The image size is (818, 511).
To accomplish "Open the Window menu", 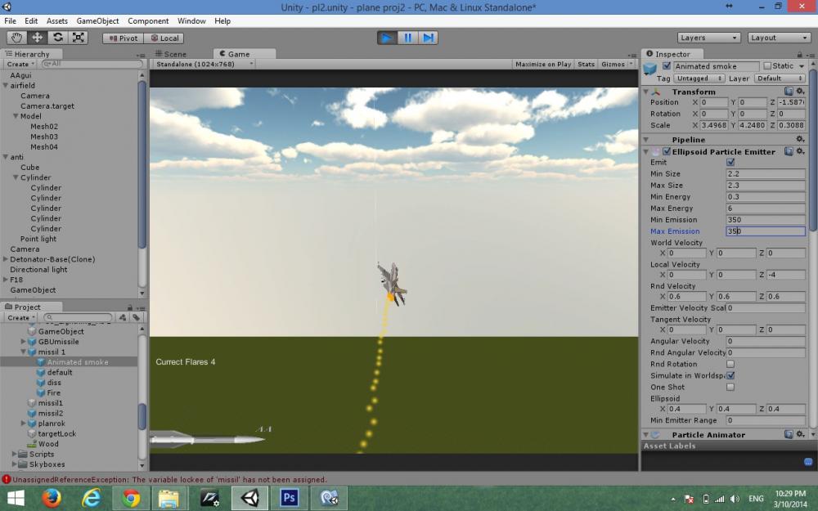I will coord(191,21).
